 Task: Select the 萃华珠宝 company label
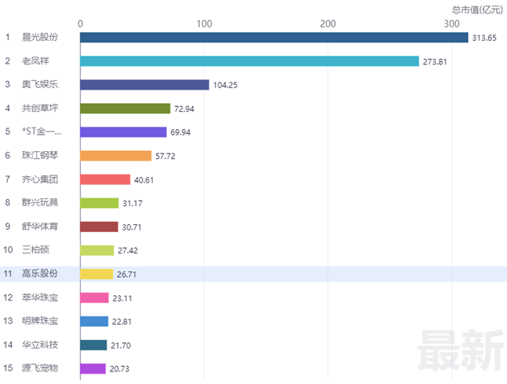tap(40, 297)
